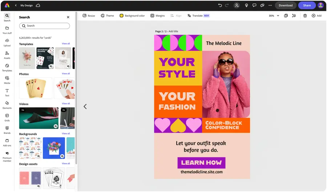Click the invite people icon

pos(237,5)
